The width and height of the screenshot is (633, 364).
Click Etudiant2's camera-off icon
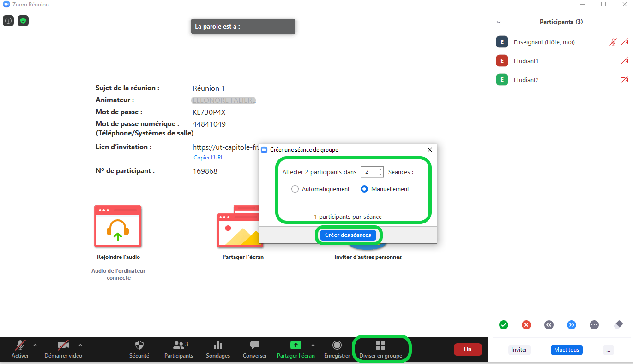tap(624, 80)
